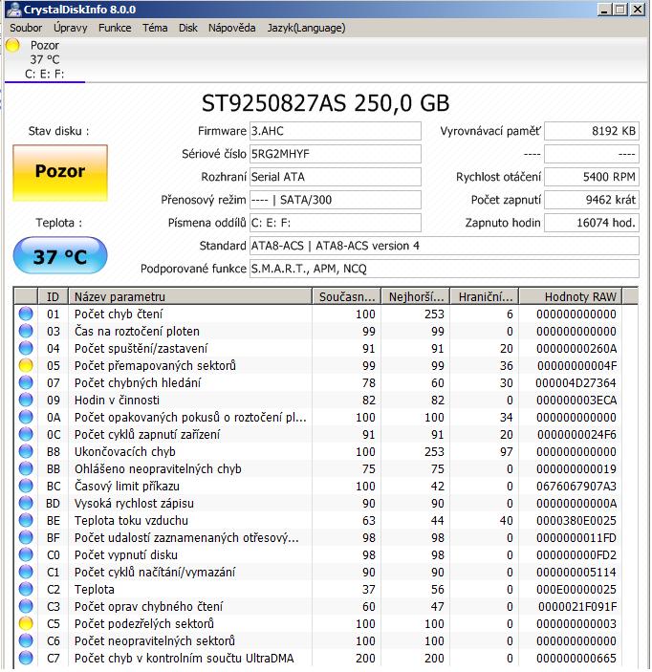Click the Firmware field showing 3.AHC

[x=334, y=131]
